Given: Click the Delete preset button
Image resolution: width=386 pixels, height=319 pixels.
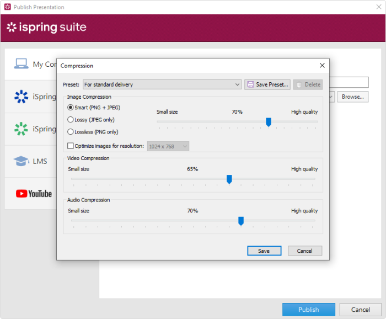Looking at the screenshot, I should 308,84.
